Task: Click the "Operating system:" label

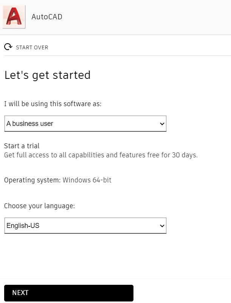Action: [x=32, y=180]
